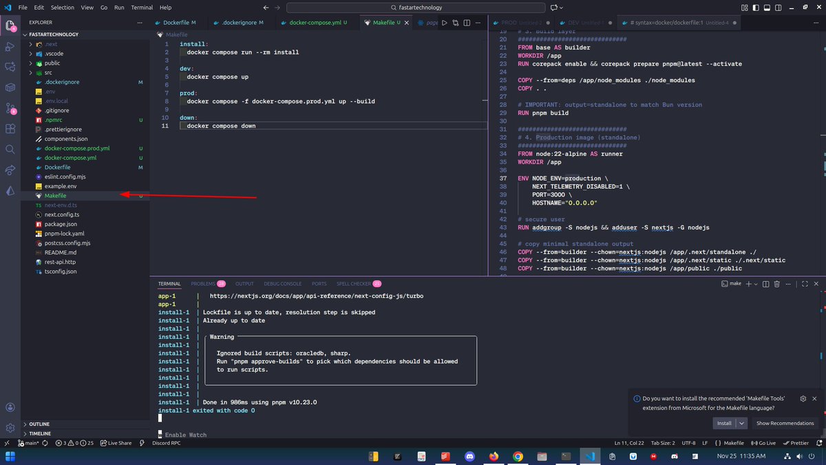Open the Selection menu
This screenshot has width=826, height=465.
[63, 7]
